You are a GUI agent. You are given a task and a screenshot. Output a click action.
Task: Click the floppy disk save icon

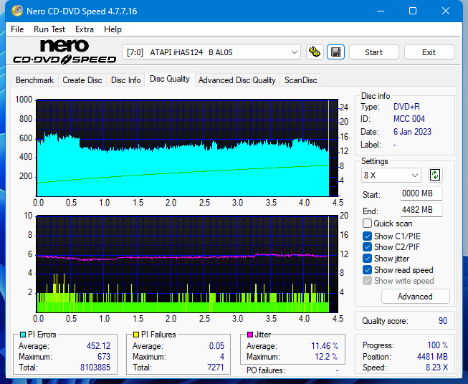[336, 52]
